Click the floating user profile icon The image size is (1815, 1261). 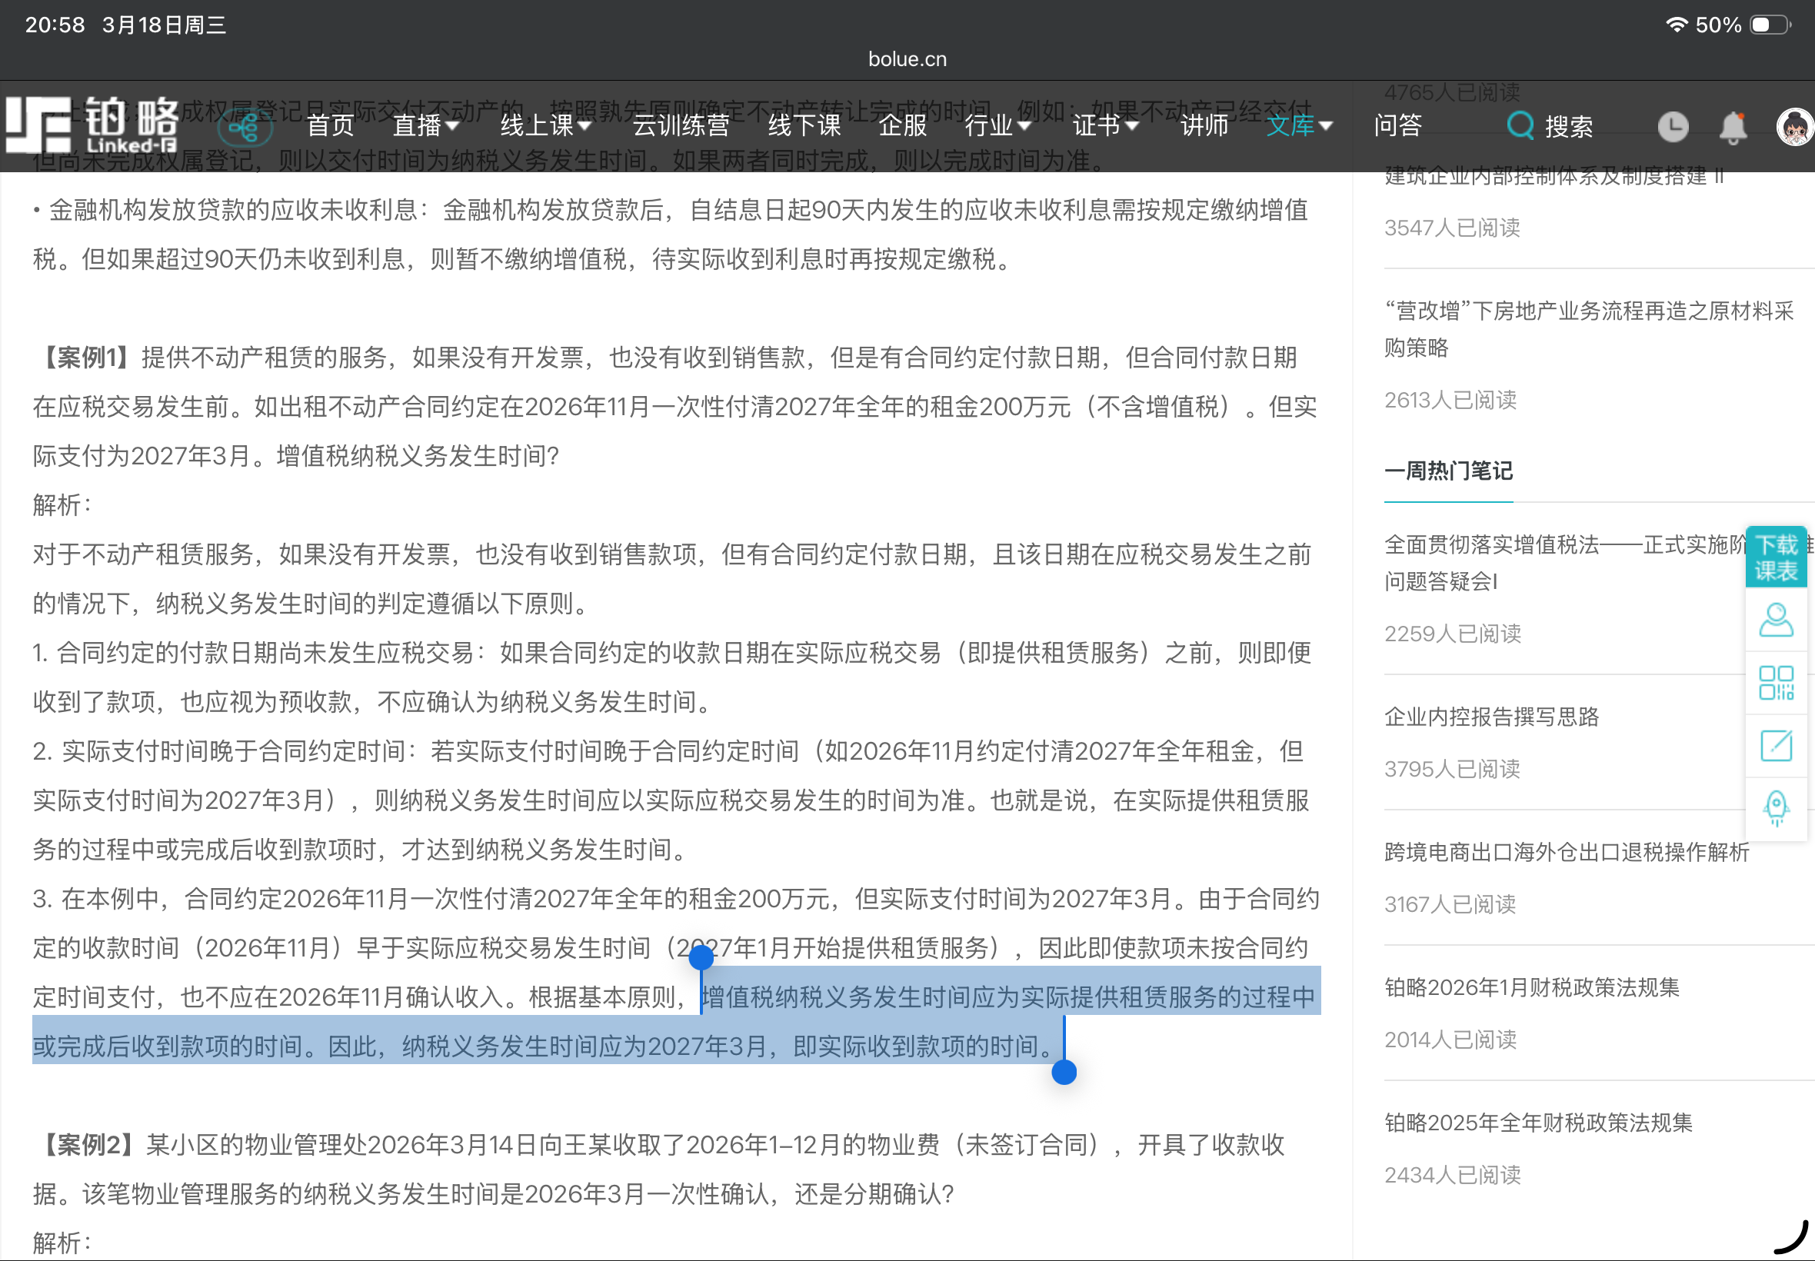[1776, 621]
